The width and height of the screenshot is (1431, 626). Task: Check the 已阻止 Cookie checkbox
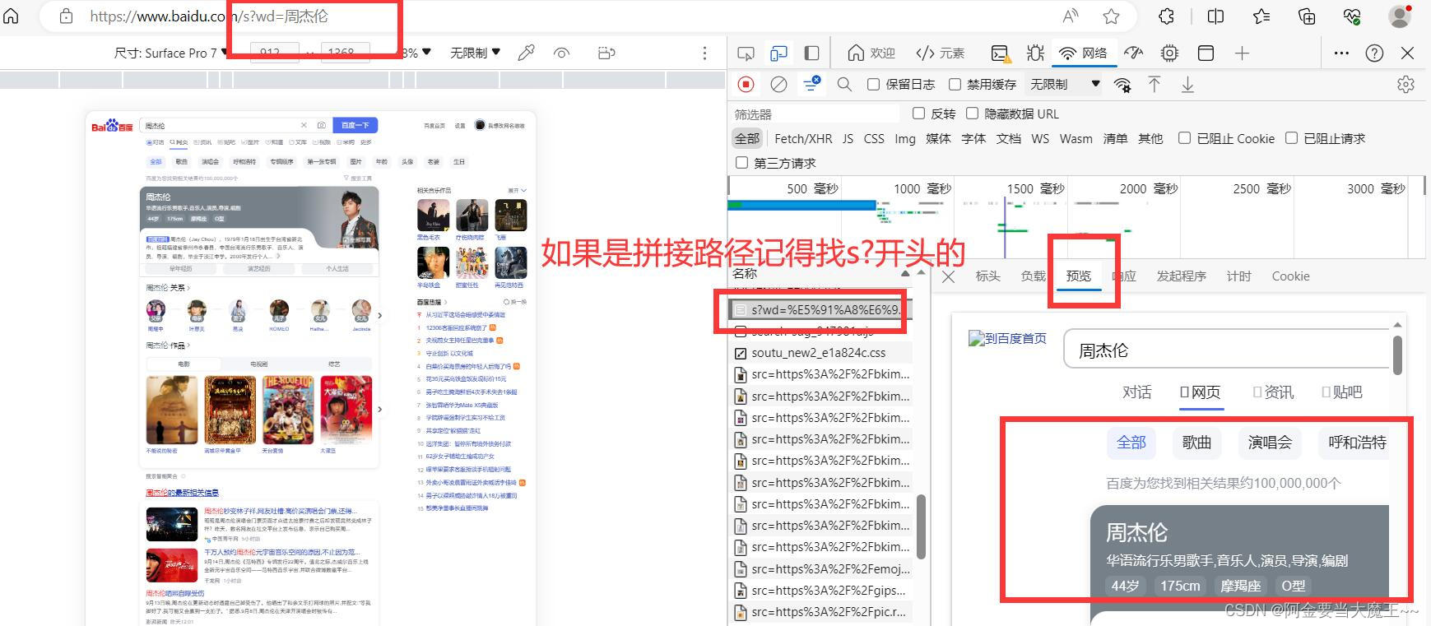[x=1184, y=138]
